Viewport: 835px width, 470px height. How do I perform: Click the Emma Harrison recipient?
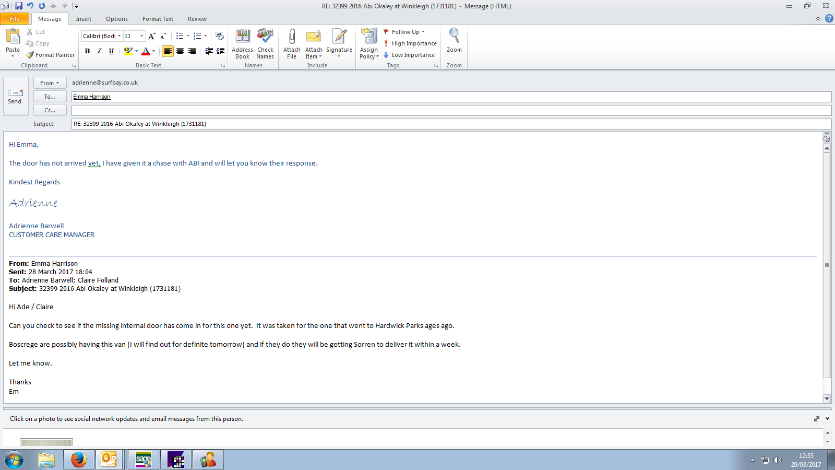[92, 97]
